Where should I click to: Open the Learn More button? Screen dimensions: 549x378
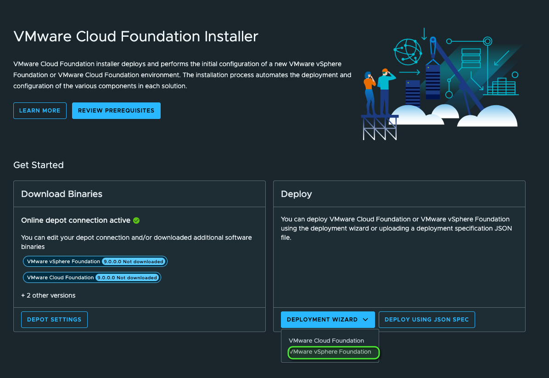click(40, 111)
